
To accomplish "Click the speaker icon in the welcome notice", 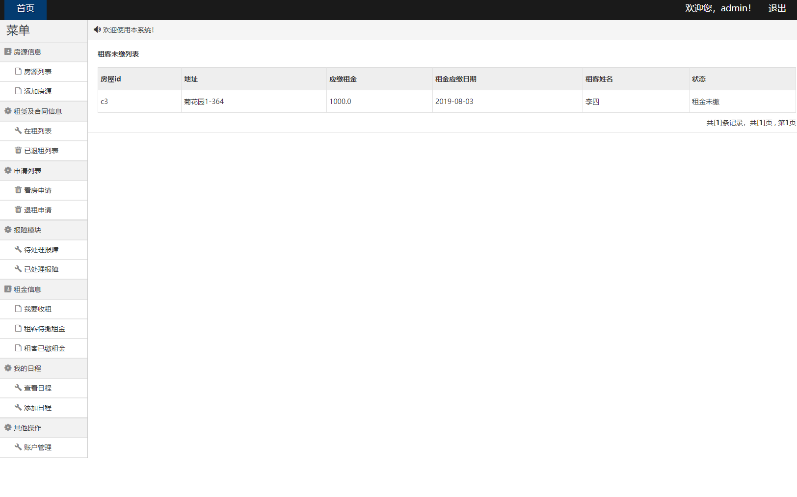I will 97,29.
